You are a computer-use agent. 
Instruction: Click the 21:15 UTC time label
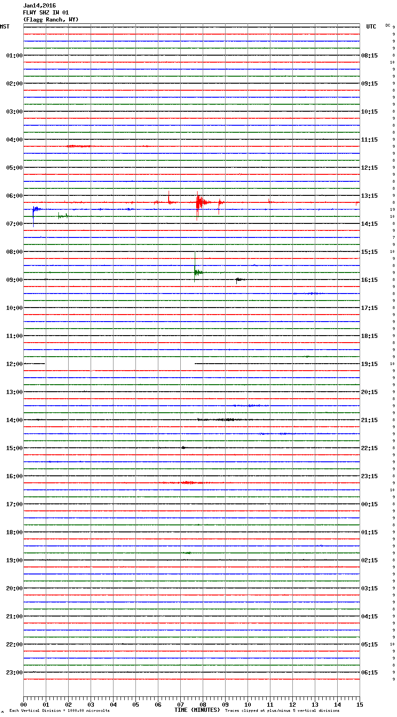click(x=369, y=420)
